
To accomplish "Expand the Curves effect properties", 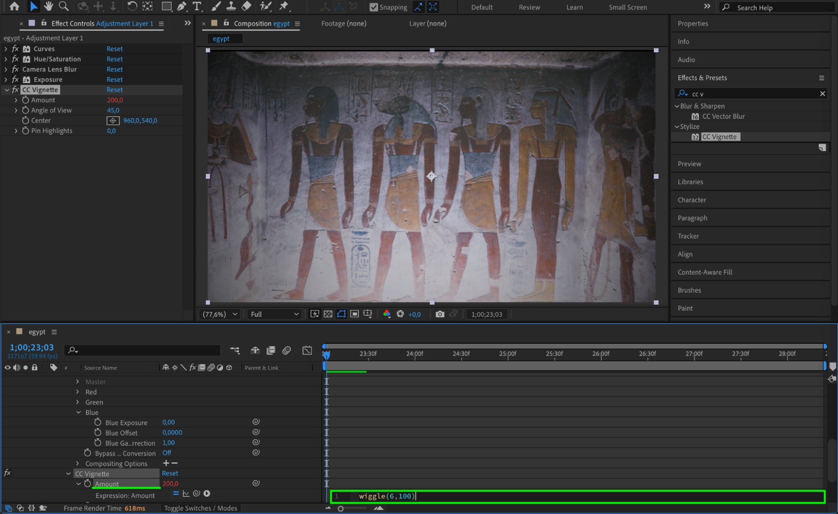I will pos(6,49).
